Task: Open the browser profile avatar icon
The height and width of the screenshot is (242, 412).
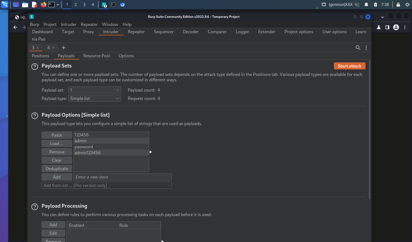Action: 396,27
